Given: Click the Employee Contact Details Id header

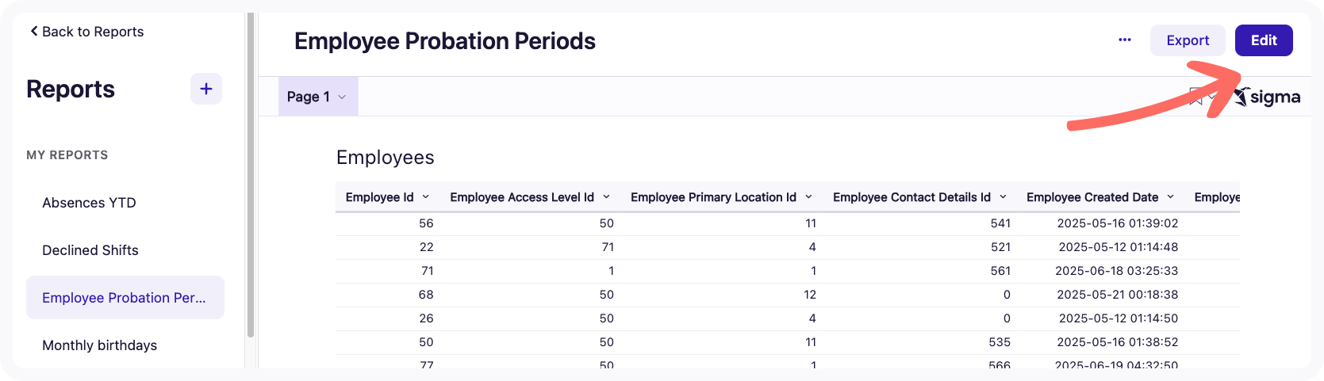Looking at the screenshot, I should [x=911, y=197].
